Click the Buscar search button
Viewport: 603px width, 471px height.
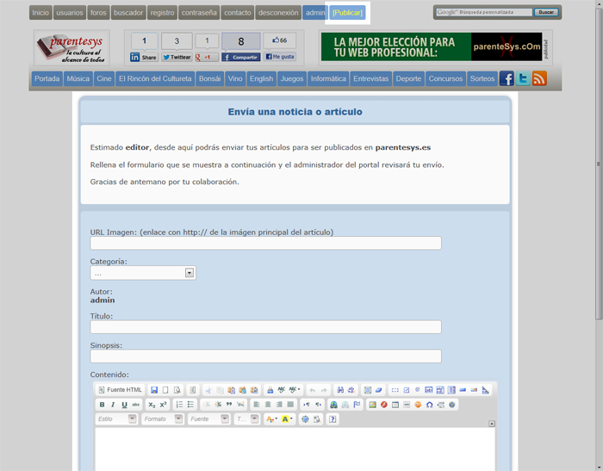[545, 13]
